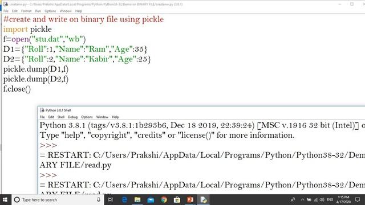Screen dimensions: 365x205
Task: Click the Python Shell title bar icon
Action: coord(42,110)
